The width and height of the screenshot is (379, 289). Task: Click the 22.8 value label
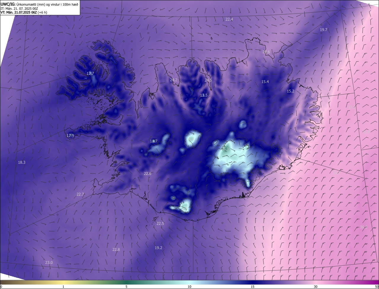(116, 249)
